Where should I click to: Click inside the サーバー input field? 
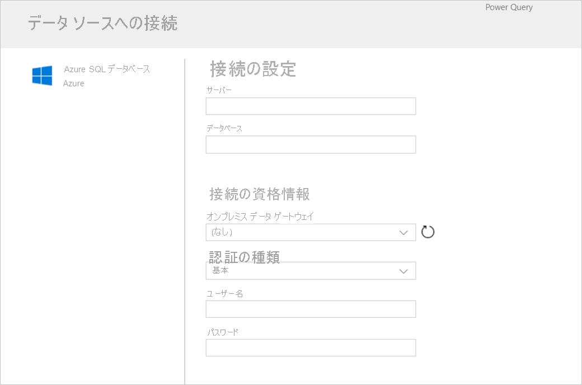(x=311, y=106)
